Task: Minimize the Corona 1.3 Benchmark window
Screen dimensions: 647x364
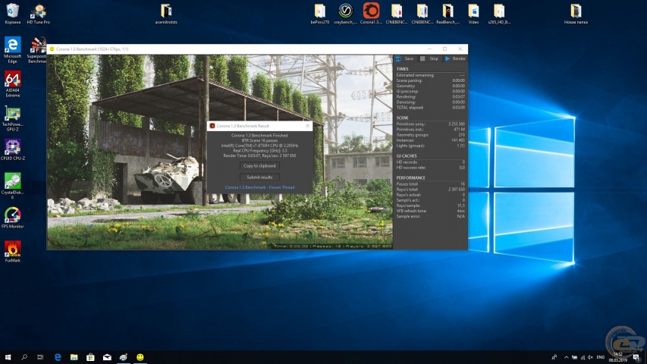Action: [x=429, y=49]
